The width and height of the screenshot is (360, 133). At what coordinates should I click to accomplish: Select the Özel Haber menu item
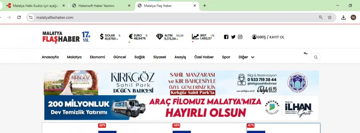click(x=204, y=57)
